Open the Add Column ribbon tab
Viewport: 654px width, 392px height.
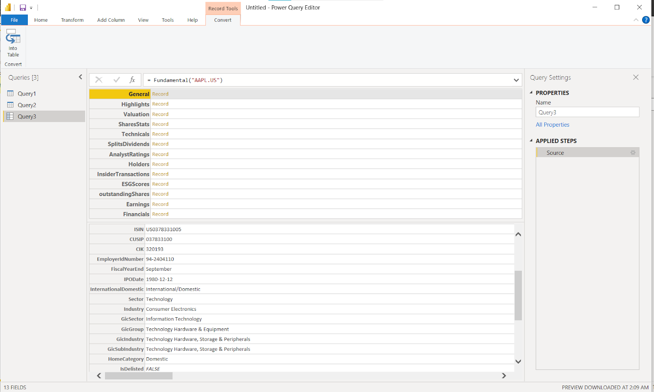(111, 20)
